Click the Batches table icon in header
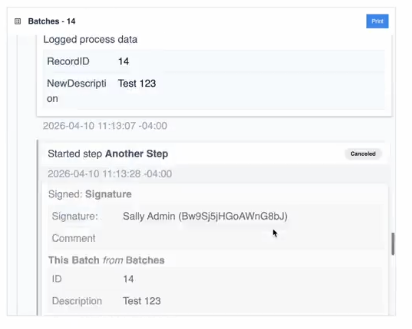 pos(18,21)
